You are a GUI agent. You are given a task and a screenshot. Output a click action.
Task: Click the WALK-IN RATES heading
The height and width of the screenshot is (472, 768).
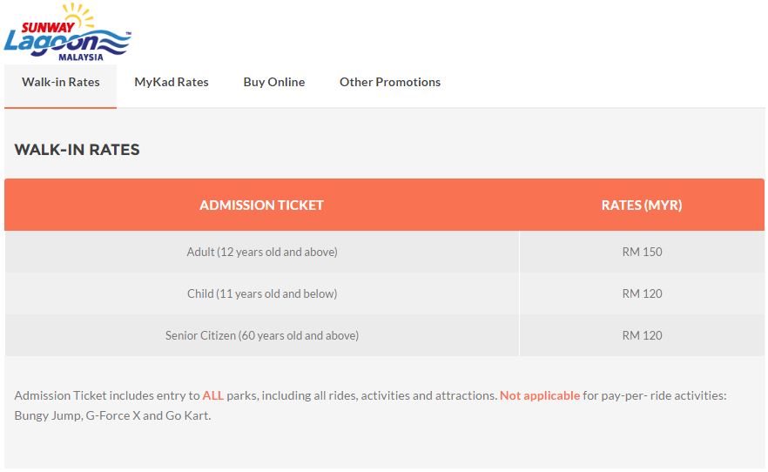(x=77, y=149)
